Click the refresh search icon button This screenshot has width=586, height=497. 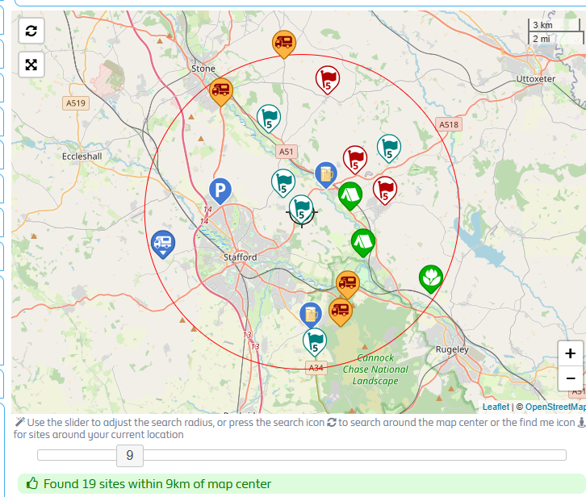(x=31, y=31)
